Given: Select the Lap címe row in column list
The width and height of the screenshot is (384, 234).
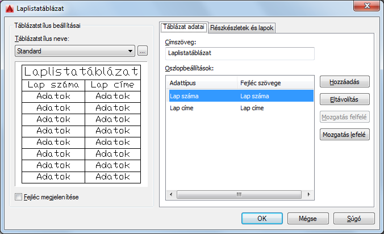Looking at the screenshot, I should pyautogui.click(x=240, y=108).
